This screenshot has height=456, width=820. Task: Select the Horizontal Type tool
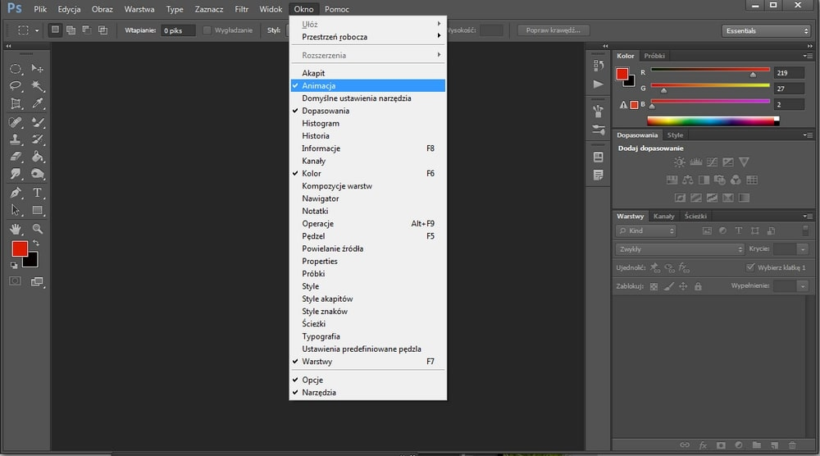[37, 193]
